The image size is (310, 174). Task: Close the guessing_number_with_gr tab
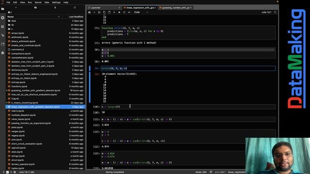(x=191, y=8)
